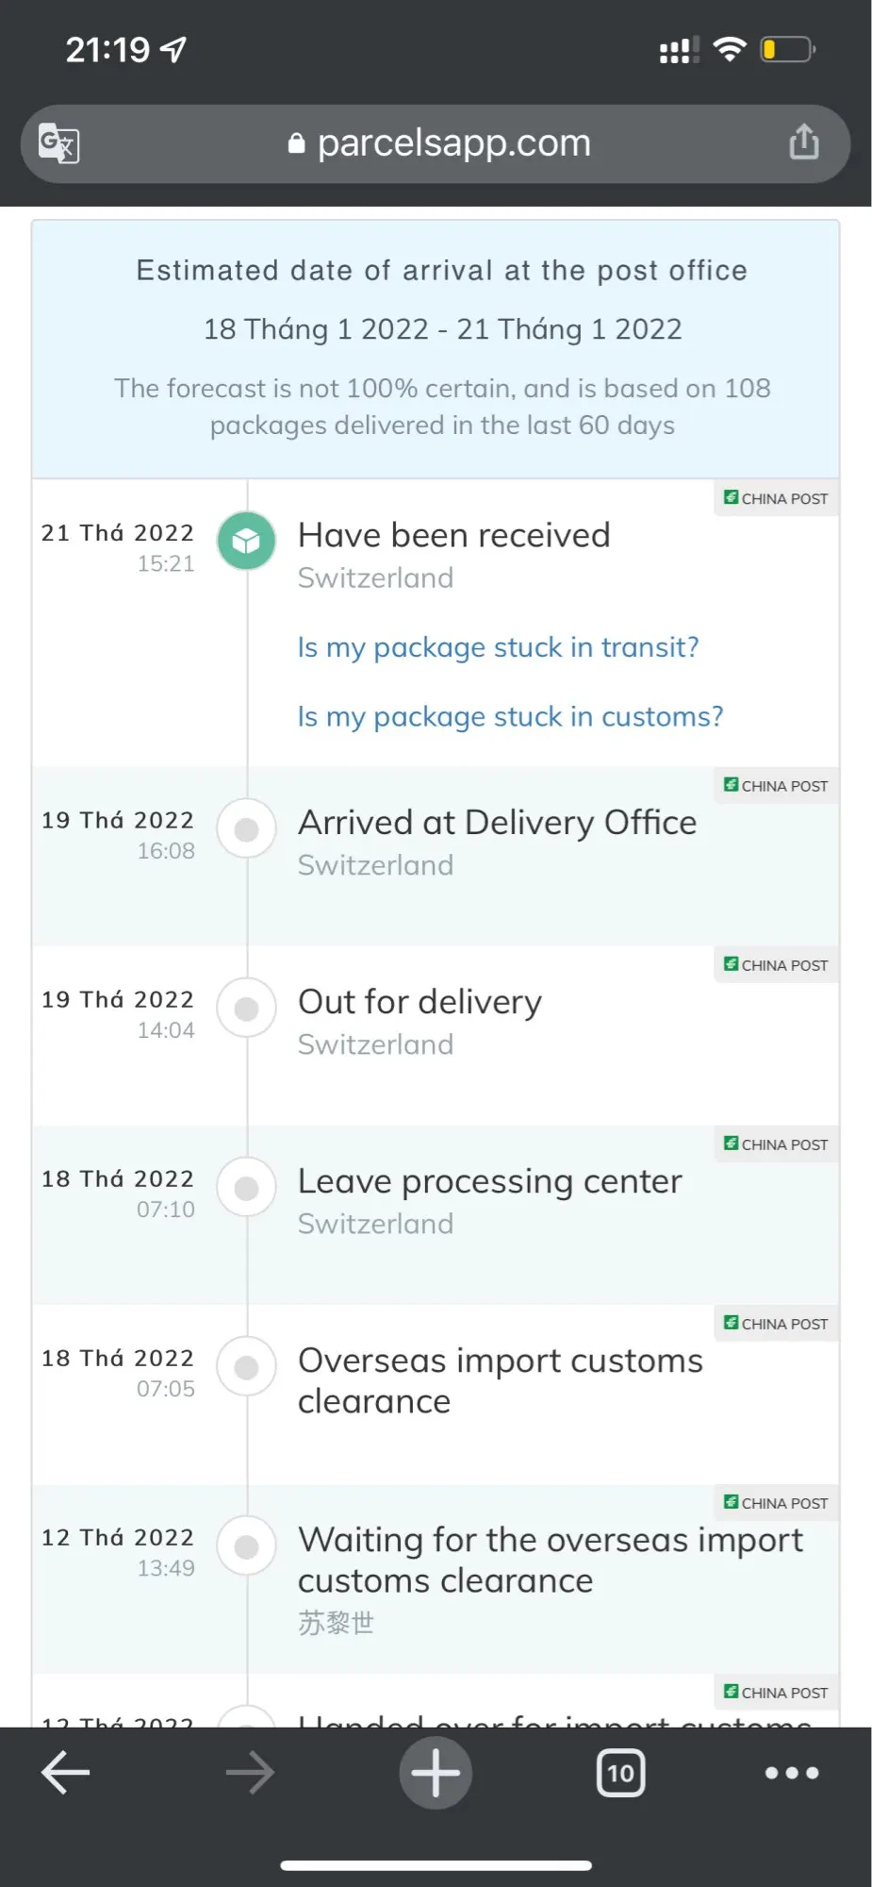Open the tab switcher showing 10 tabs
872x1887 pixels.
[x=620, y=1773]
